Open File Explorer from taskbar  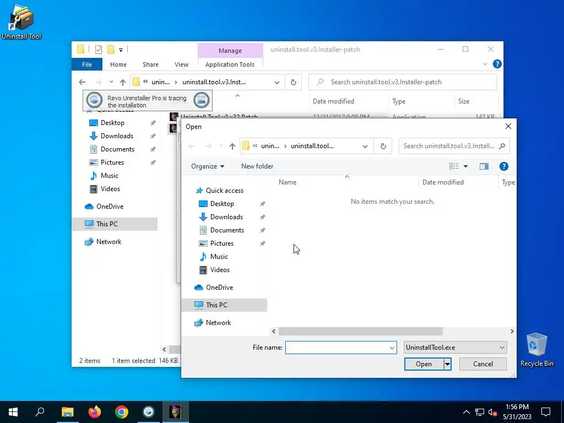click(67, 412)
